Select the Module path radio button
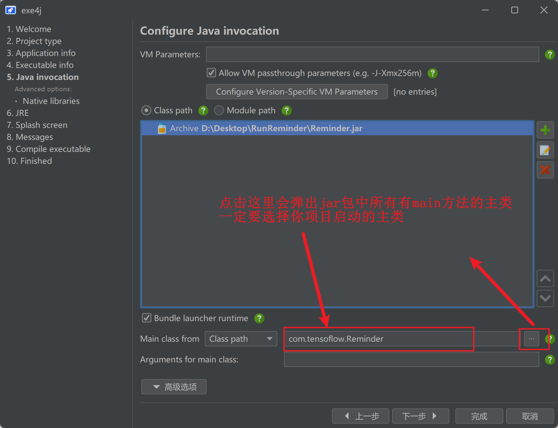The image size is (558, 428). pos(219,111)
